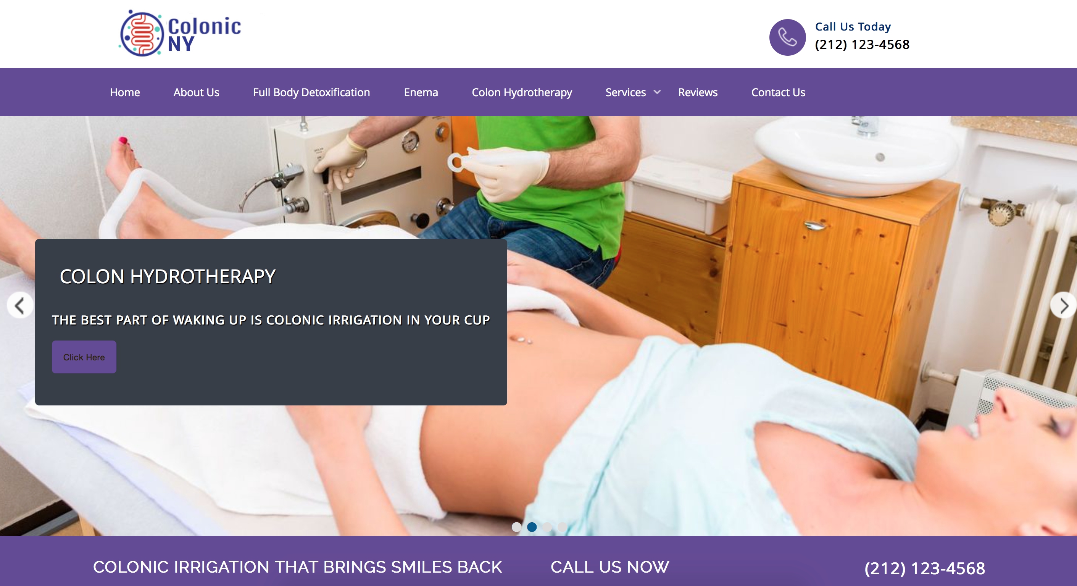Open the Full Body Detoxification page
Viewport: 1077px width, 586px height.
coord(311,92)
